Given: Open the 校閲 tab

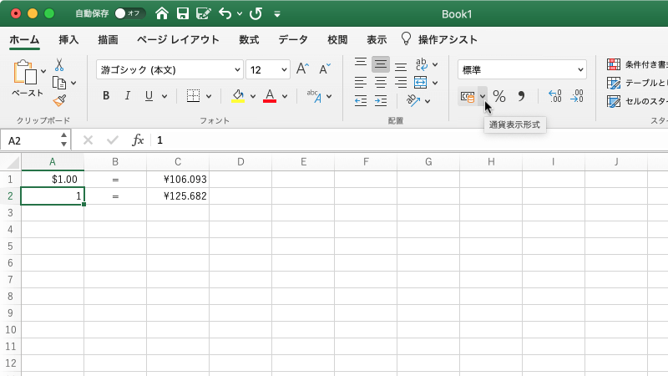Looking at the screenshot, I should pos(337,39).
